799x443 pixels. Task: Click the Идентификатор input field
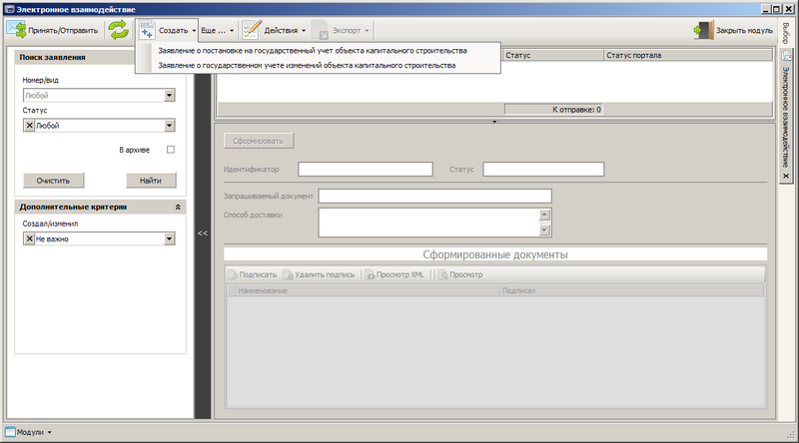[x=365, y=169]
